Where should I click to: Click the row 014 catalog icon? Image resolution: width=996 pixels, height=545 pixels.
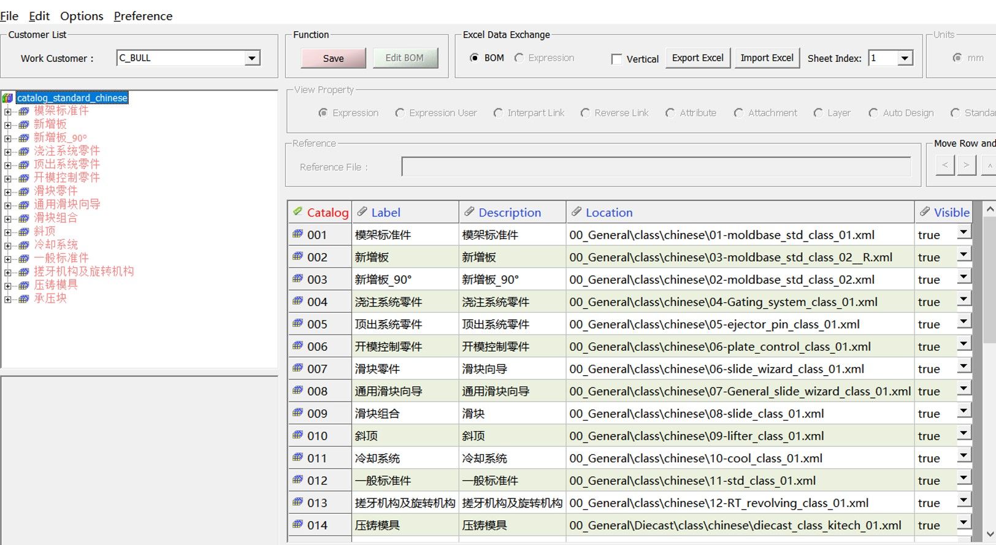(x=298, y=524)
